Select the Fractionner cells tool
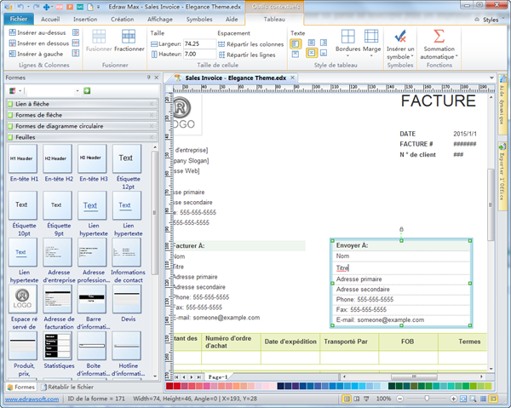Viewport: 511px width, 408px height. click(x=129, y=38)
